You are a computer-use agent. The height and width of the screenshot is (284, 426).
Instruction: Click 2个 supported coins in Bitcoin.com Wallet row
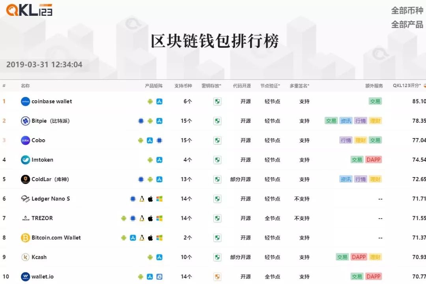188,238
